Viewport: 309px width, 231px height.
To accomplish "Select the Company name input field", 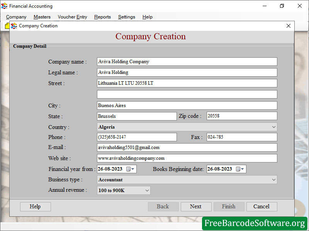I will point(187,62).
